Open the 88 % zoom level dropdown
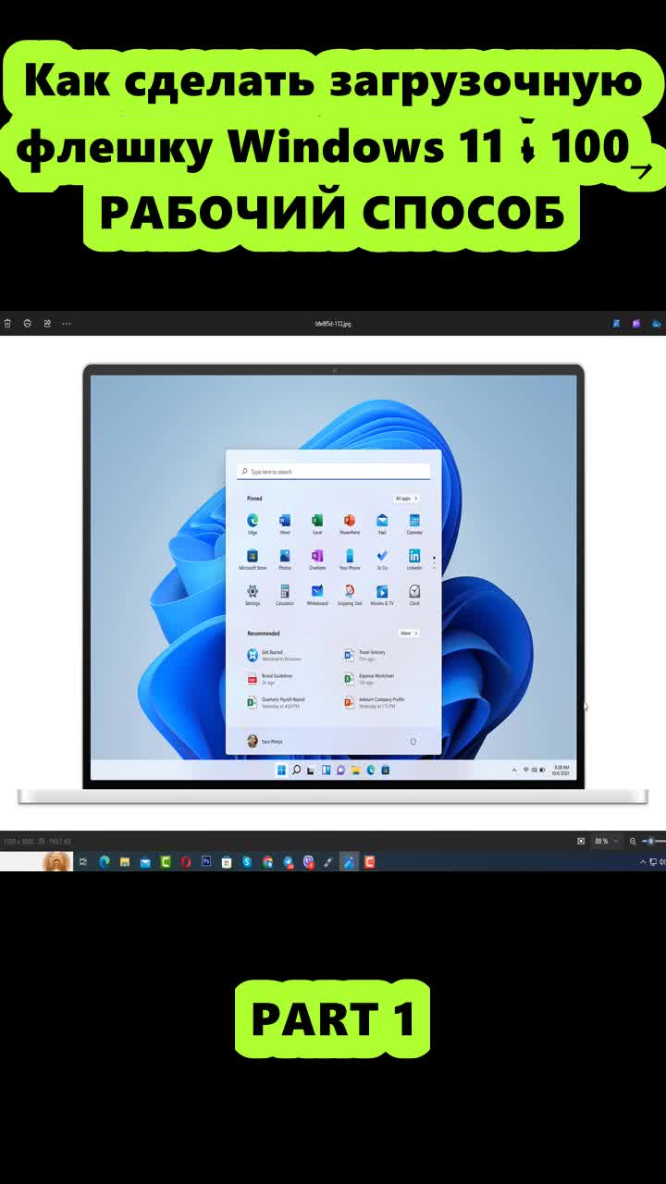 pyautogui.click(x=607, y=842)
